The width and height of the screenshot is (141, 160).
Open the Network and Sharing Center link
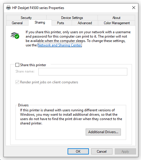pos(60,45)
